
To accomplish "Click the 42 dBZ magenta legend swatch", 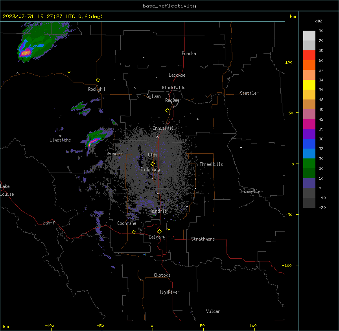I will click(309, 124).
